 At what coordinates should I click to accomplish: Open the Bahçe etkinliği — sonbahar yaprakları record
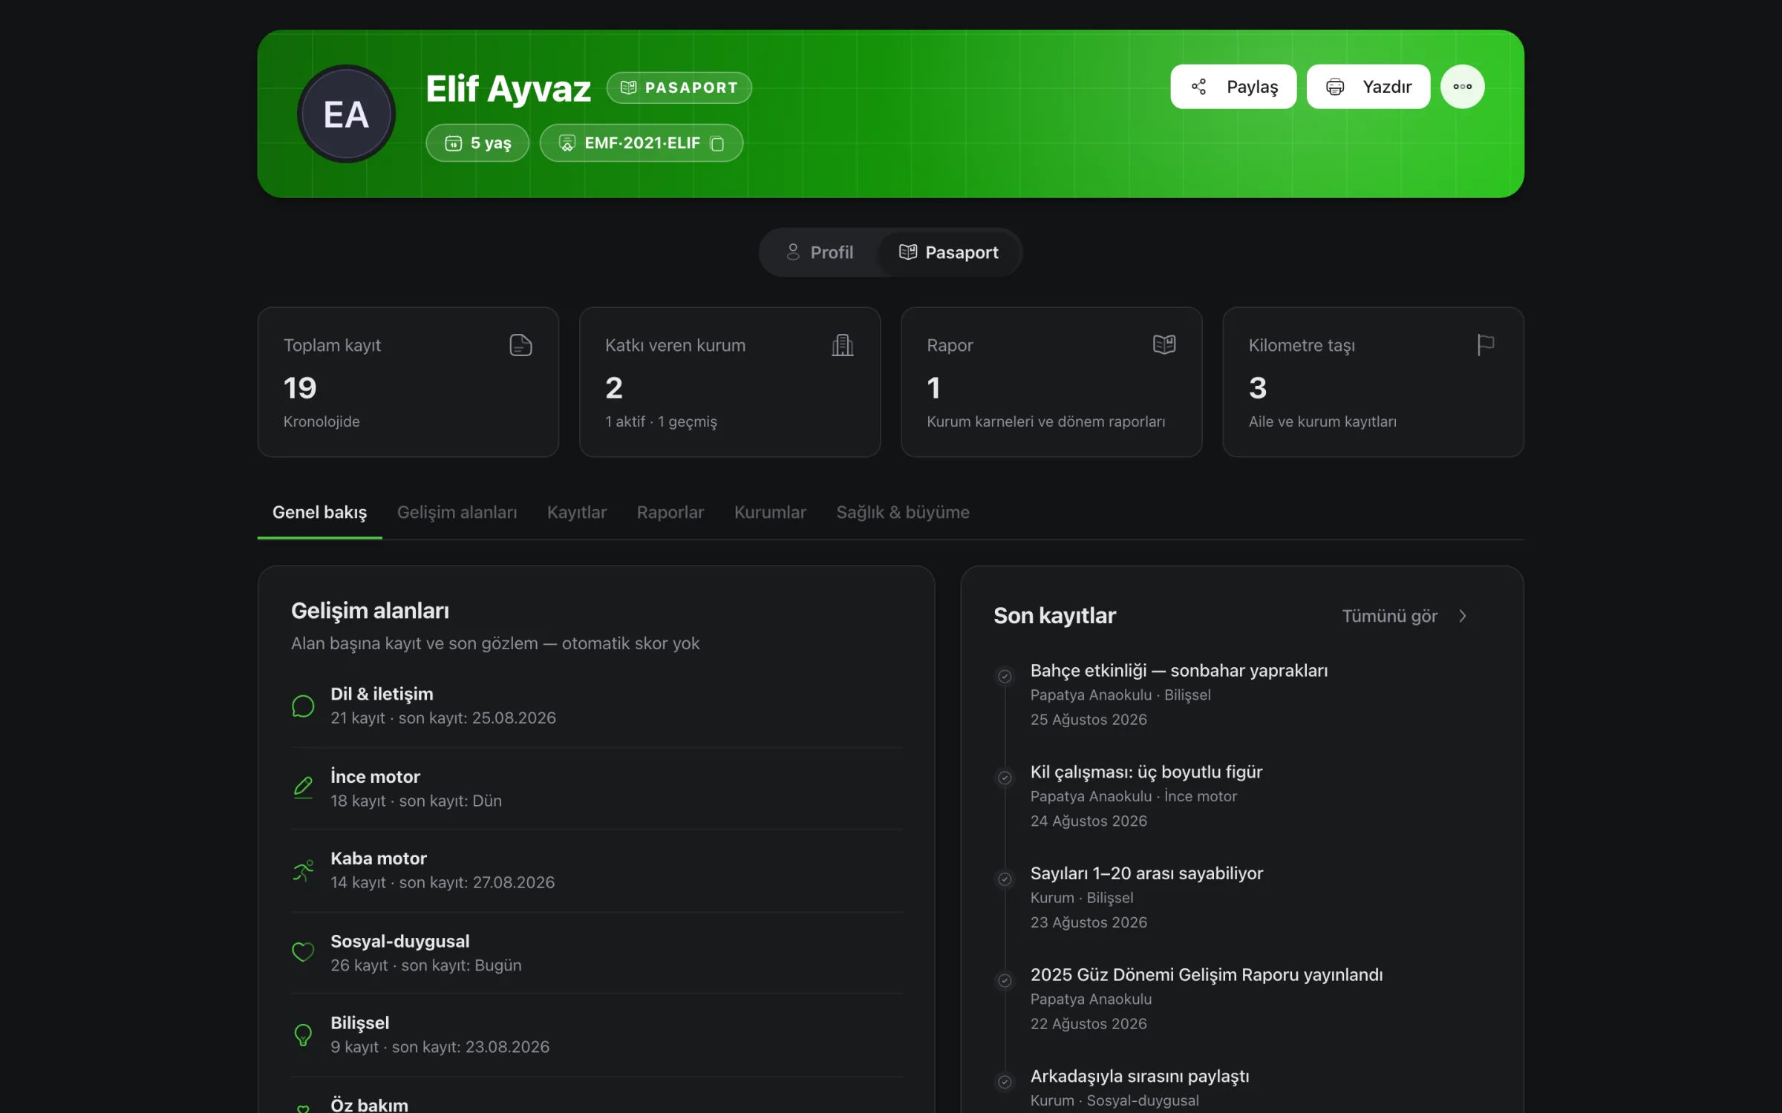[x=1178, y=670]
